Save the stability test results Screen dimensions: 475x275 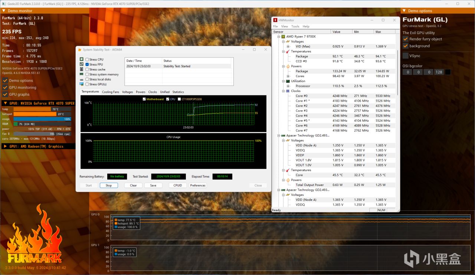coord(153,186)
